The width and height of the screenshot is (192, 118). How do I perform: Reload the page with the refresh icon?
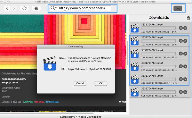25,8
